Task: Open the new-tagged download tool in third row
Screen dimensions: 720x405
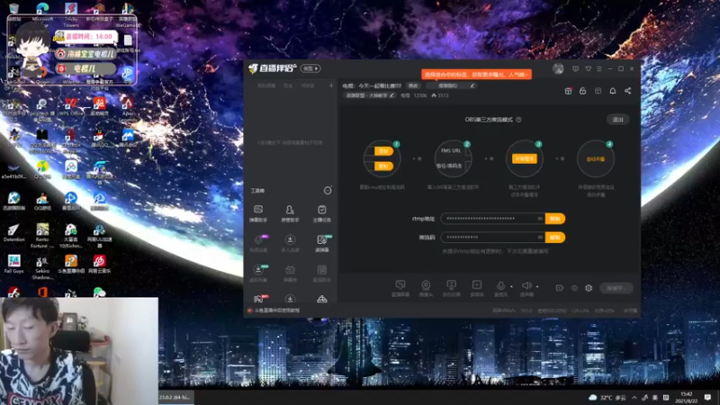Action: tap(258, 274)
